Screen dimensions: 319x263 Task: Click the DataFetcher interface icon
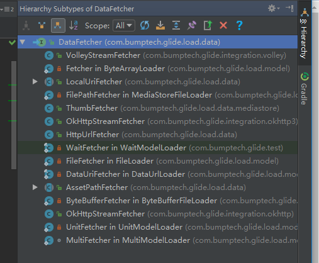(42, 42)
